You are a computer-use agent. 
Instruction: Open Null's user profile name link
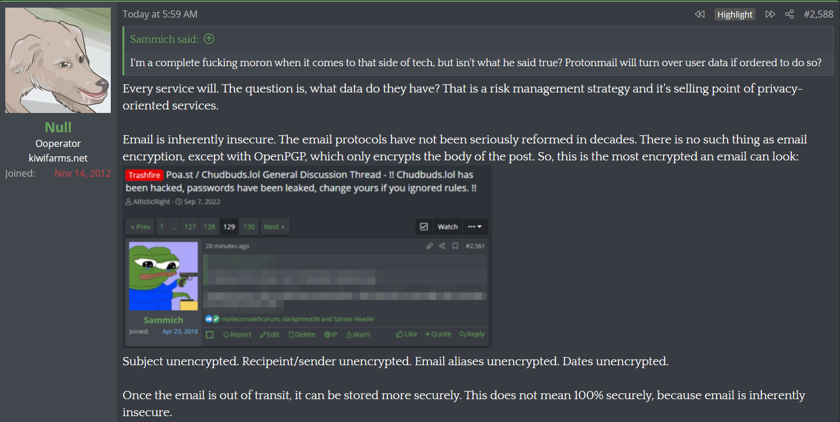pos(58,127)
